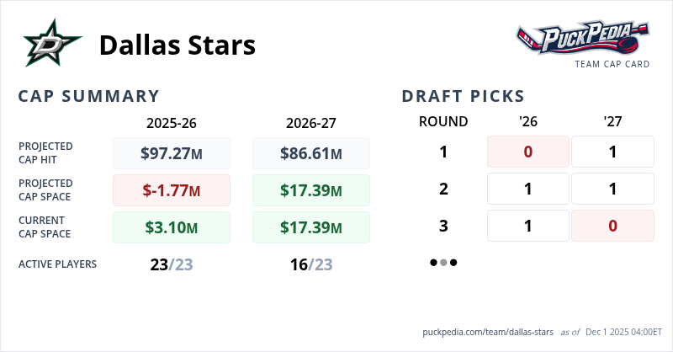Click the round 1 '27 pick box
The image size is (673, 352).
[x=612, y=152]
